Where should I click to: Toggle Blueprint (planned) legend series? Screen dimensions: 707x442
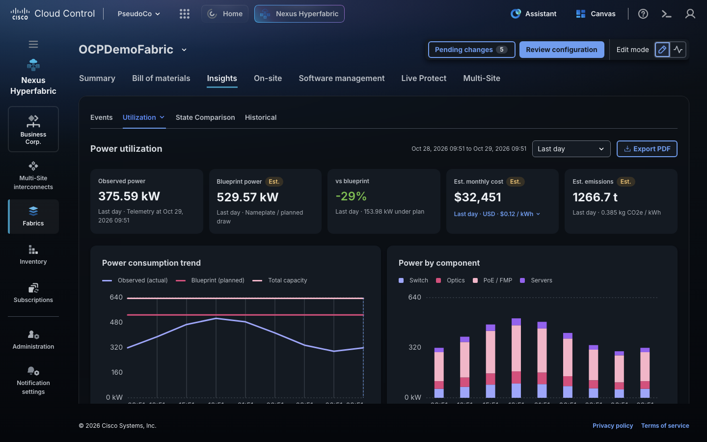click(210, 280)
